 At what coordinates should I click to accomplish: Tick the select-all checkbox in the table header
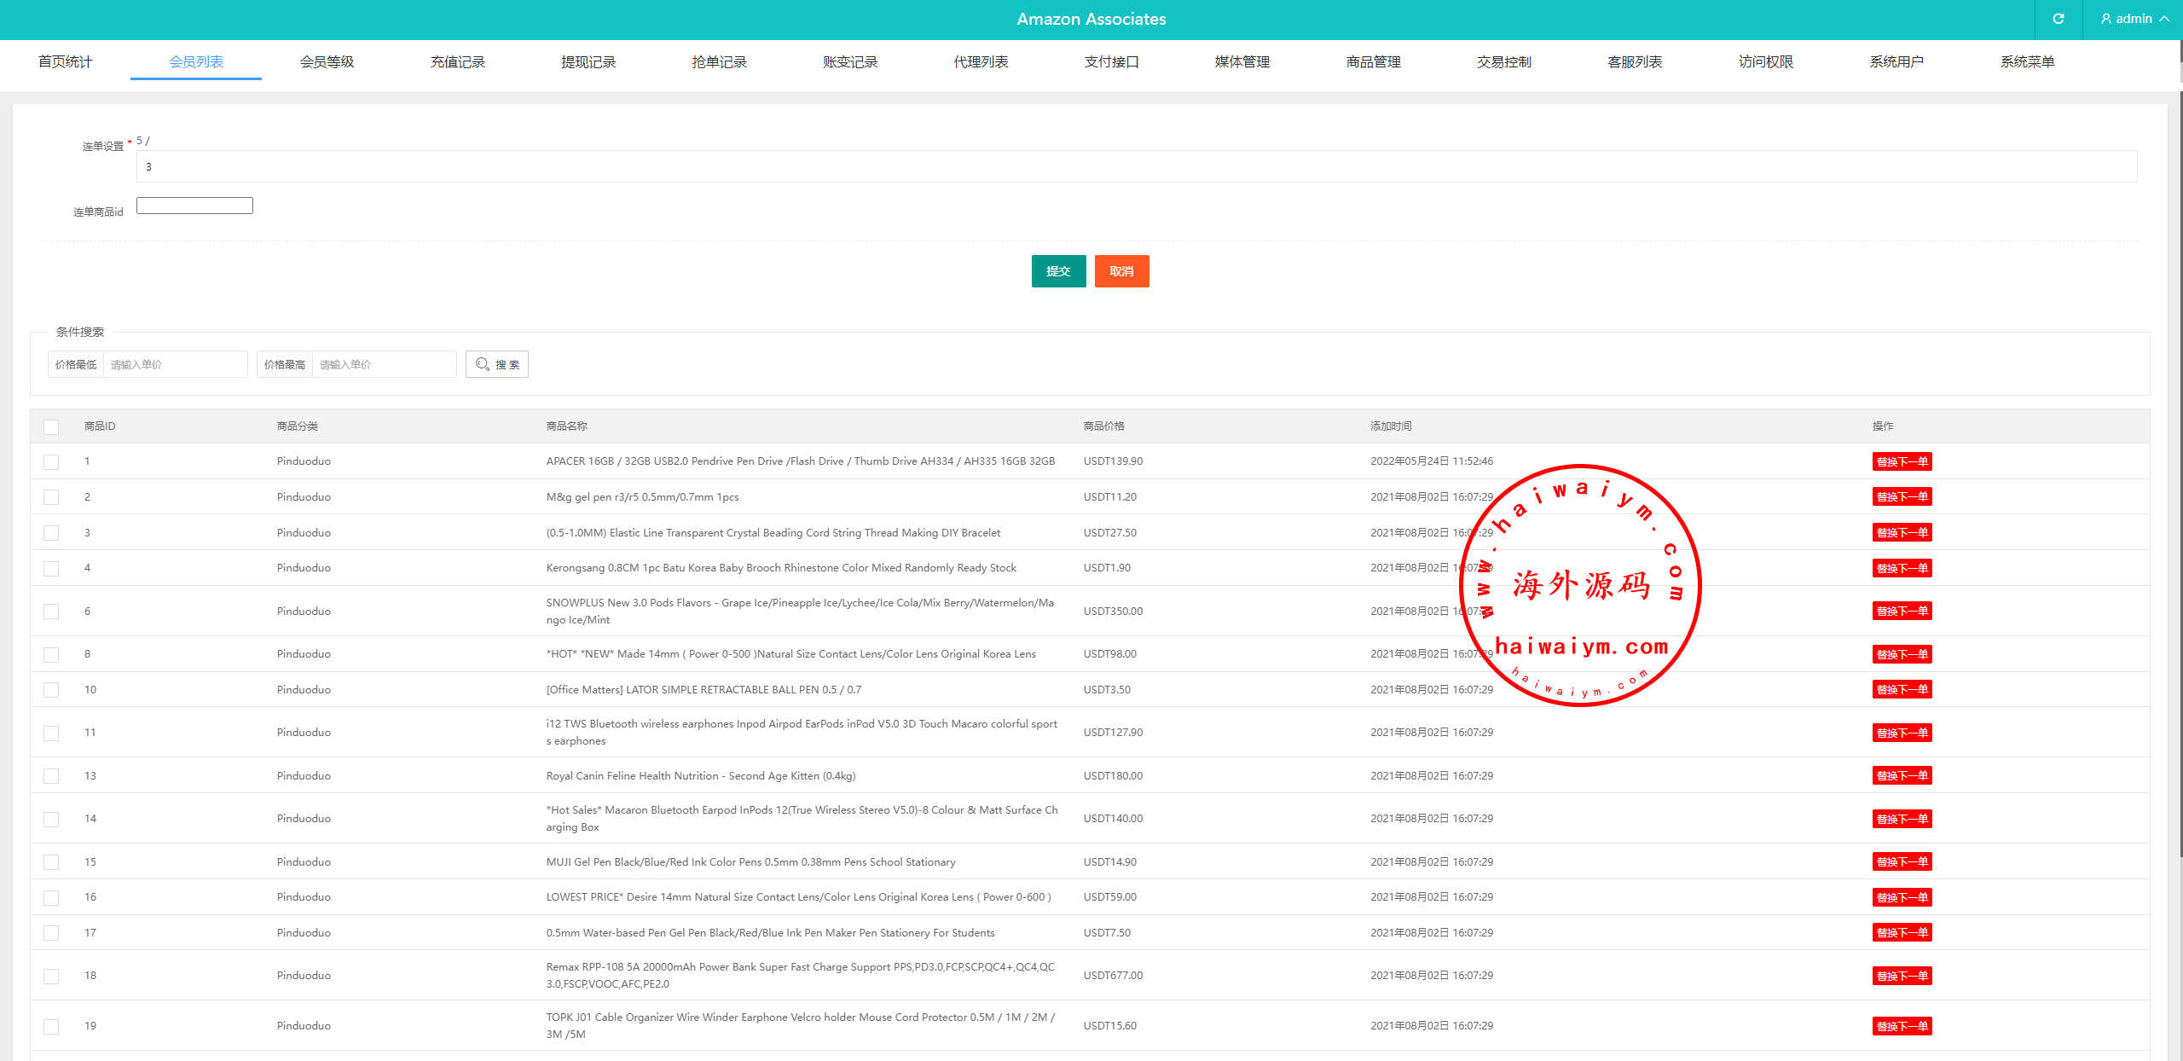point(52,426)
